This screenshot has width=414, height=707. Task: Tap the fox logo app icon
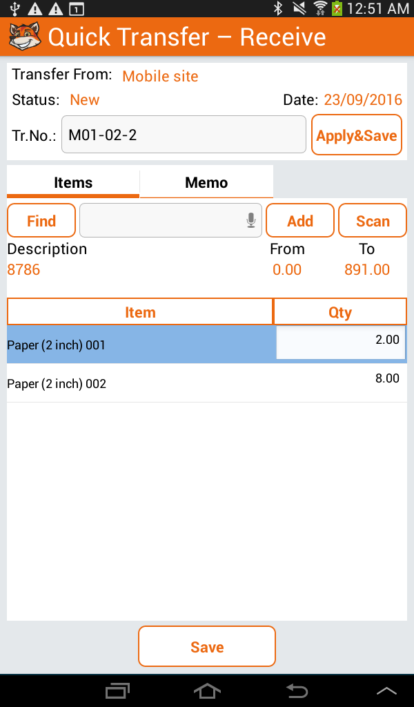(x=24, y=37)
